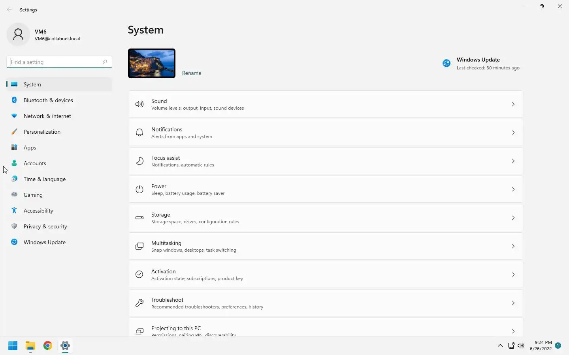Open the Apps settings category
The width and height of the screenshot is (569, 355).
[x=30, y=148]
